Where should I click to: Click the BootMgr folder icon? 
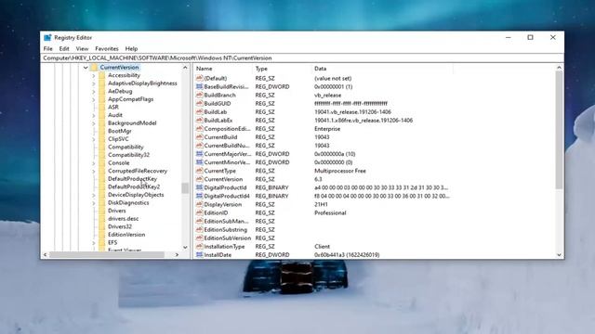[101, 131]
